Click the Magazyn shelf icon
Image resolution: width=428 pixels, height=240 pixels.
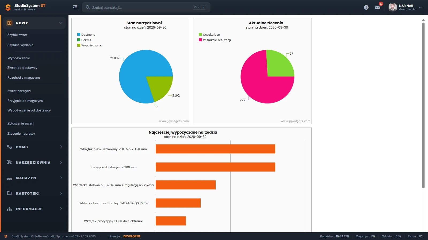pyautogui.click(x=9, y=179)
